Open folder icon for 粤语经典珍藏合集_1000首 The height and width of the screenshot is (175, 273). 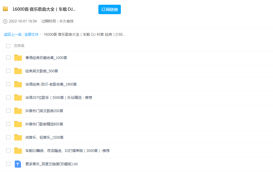click(x=18, y=58)
